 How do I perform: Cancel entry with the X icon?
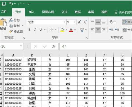(36, 46)
